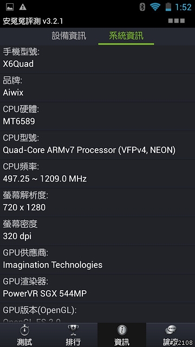The image size is (195, 347).
Task: Tap the Wi-Fi signal status icon
Action: point(155,7)
